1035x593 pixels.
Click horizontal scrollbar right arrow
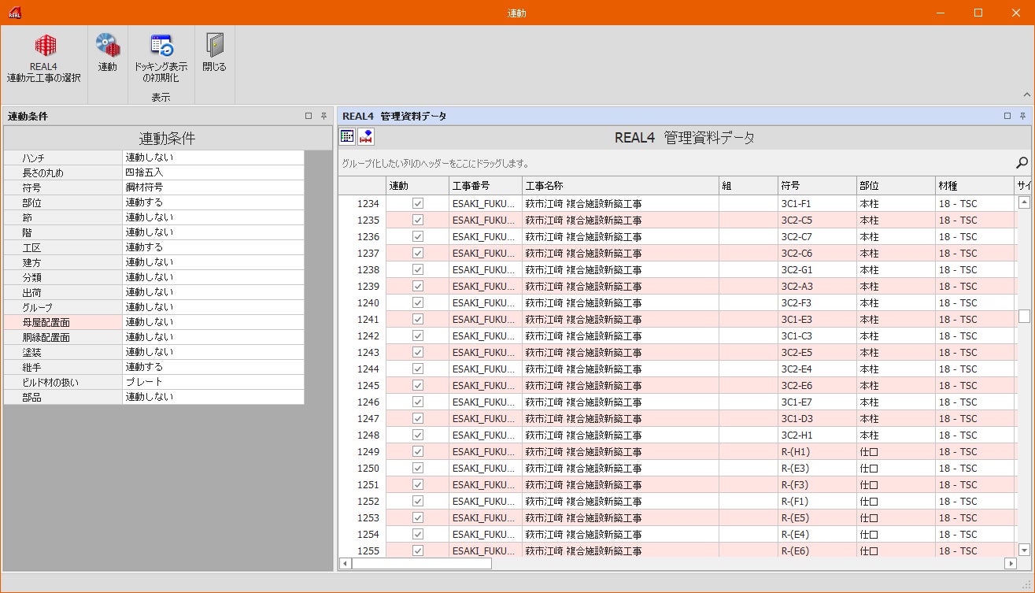(x=1011, y=563)
